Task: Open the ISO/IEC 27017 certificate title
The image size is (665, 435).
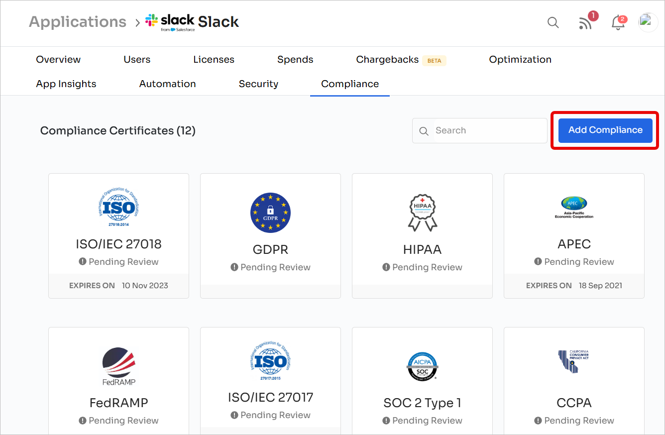Action: click(x=270, y=397)
